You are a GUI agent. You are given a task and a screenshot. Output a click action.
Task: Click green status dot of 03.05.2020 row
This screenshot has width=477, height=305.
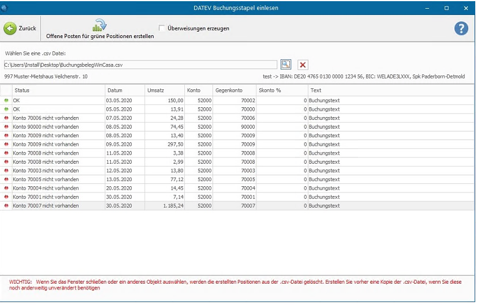(6, 100)
